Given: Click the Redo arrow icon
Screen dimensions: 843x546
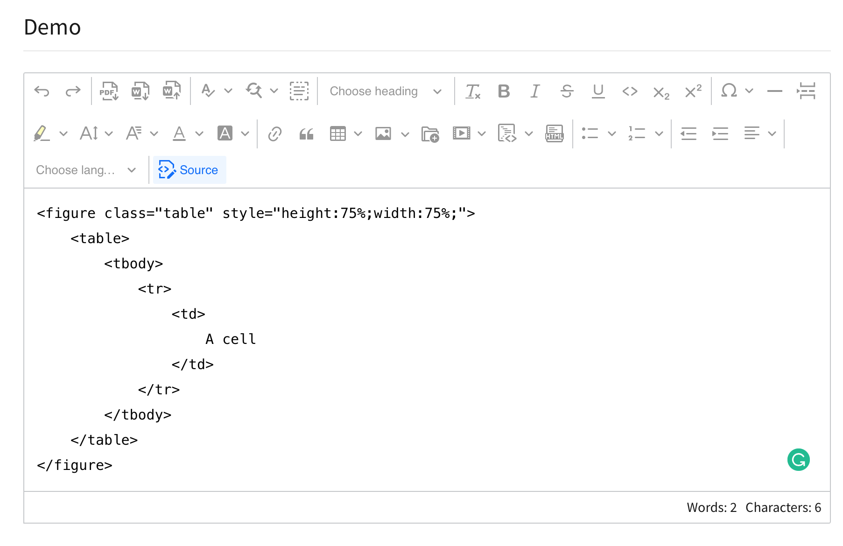Looking at the screenshot, I should pyautogui.click(x=73, y=91).
